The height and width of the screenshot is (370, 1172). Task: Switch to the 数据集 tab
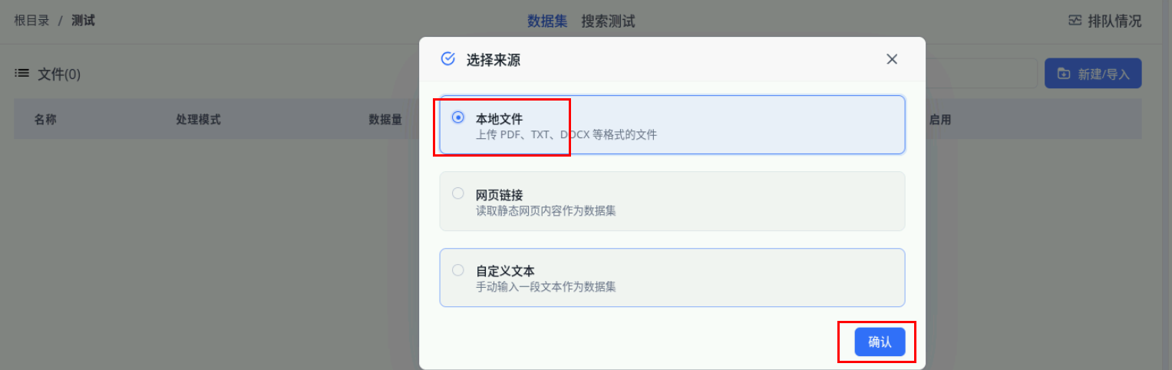[x=547, y=21]
